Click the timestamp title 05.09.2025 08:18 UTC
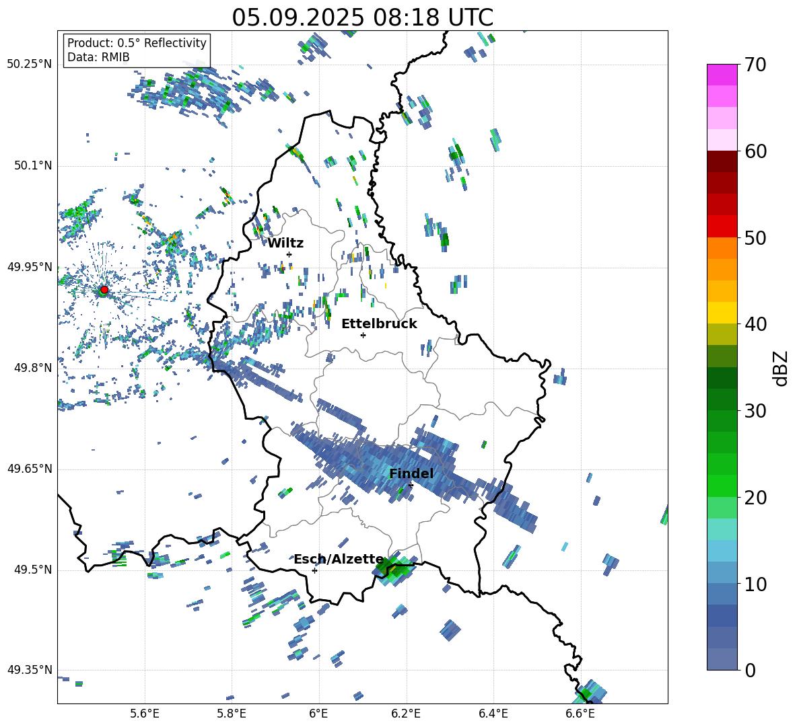The width and height of the screenshot is (797, 727). [362, 17]
